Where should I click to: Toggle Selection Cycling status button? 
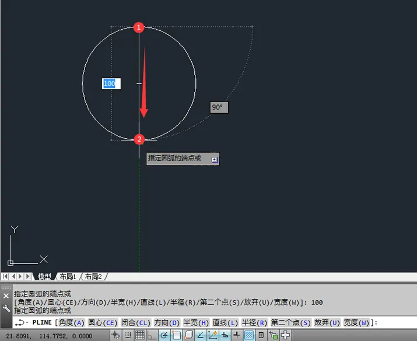pyautogui.click(x=273, y=335)
